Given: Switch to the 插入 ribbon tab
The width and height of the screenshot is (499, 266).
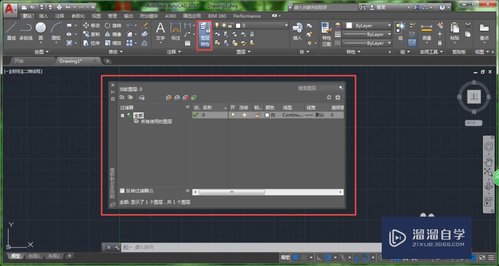Looking at the screenshot, I should (x=43, y=16).
